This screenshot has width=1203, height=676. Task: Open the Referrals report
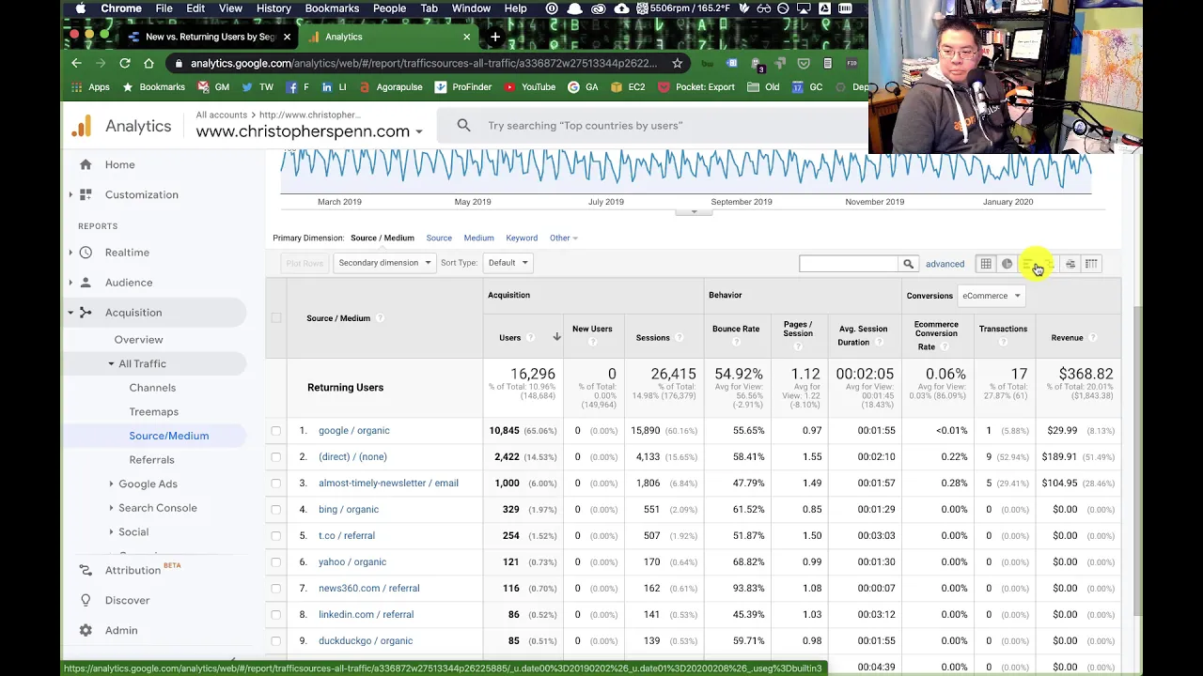tap(151, 460)
